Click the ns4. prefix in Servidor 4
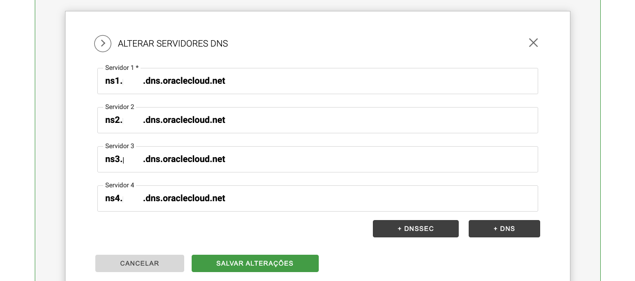Image resolution: width=635 pixels, height=281 pixels. click(x=113, y=198)
